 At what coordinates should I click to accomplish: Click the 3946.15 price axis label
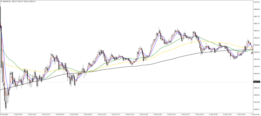pos(257,109)
